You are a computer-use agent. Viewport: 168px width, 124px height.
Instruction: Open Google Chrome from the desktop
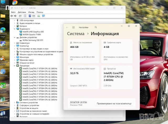point(15,2)
